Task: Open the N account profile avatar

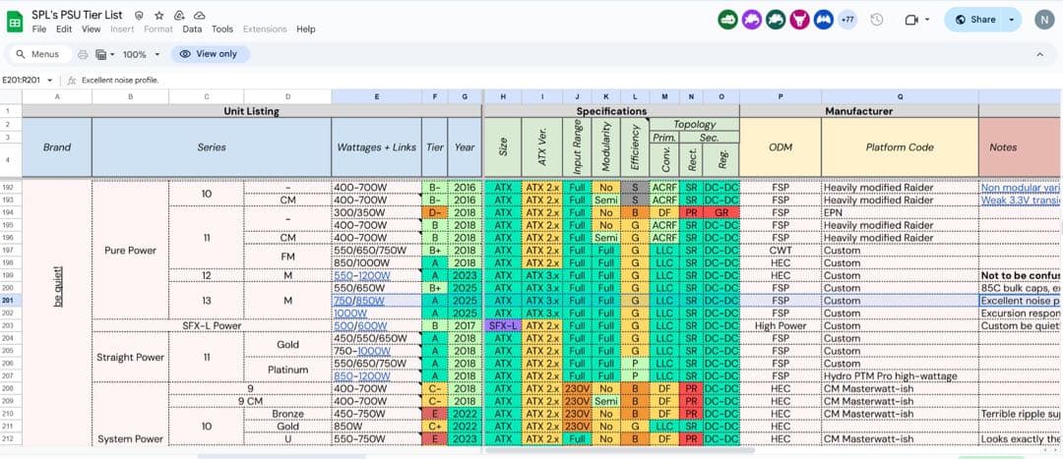Action: 1043,20
